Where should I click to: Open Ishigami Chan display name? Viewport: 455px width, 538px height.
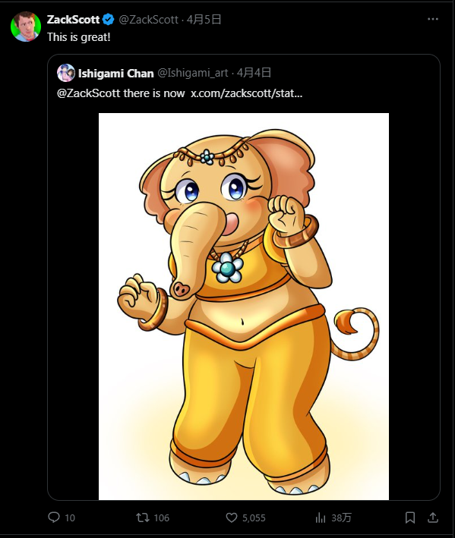[x=115, y=73]
